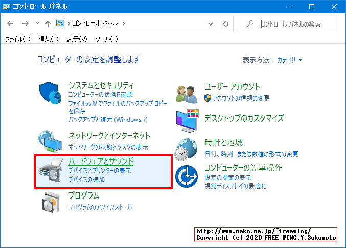Go up one level with up arrow
This screenshot has height=248, width=346.
pyautogui.click(x=48, y=23)
